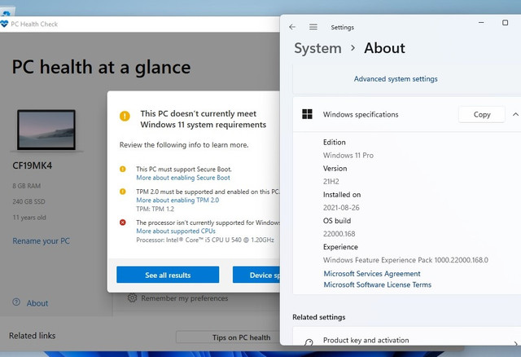Screen dimensions: 521x357
Task: Click the PC health at a glance heading
Action: (101, 67)
